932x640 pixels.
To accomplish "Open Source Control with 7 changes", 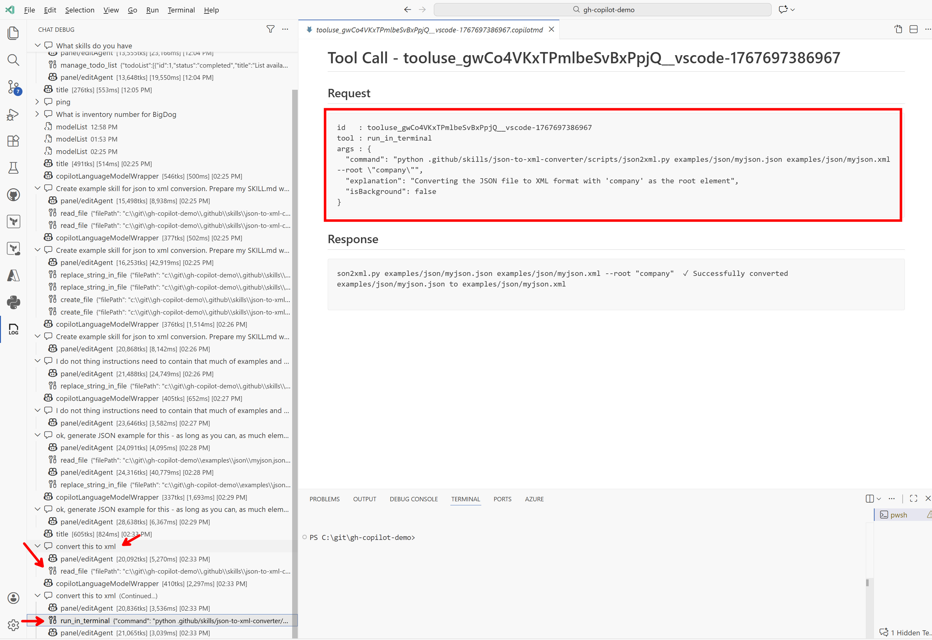I will point(13,87).
